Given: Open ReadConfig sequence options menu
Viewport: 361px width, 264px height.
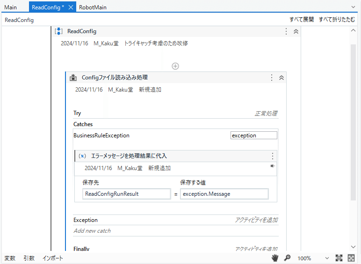Looking at the screenshot, I should click(x=286, y=31).
